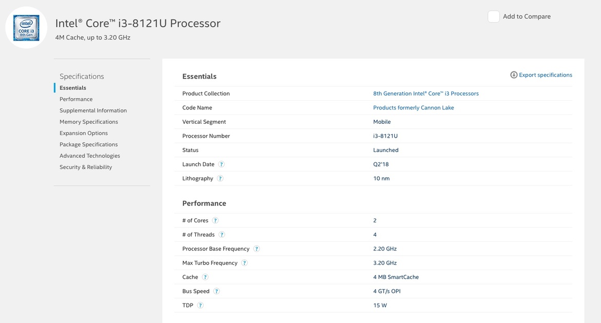The image size is (601, 323).
Task: Go to Supplemental Information section
Action: [x=93, y=110]
